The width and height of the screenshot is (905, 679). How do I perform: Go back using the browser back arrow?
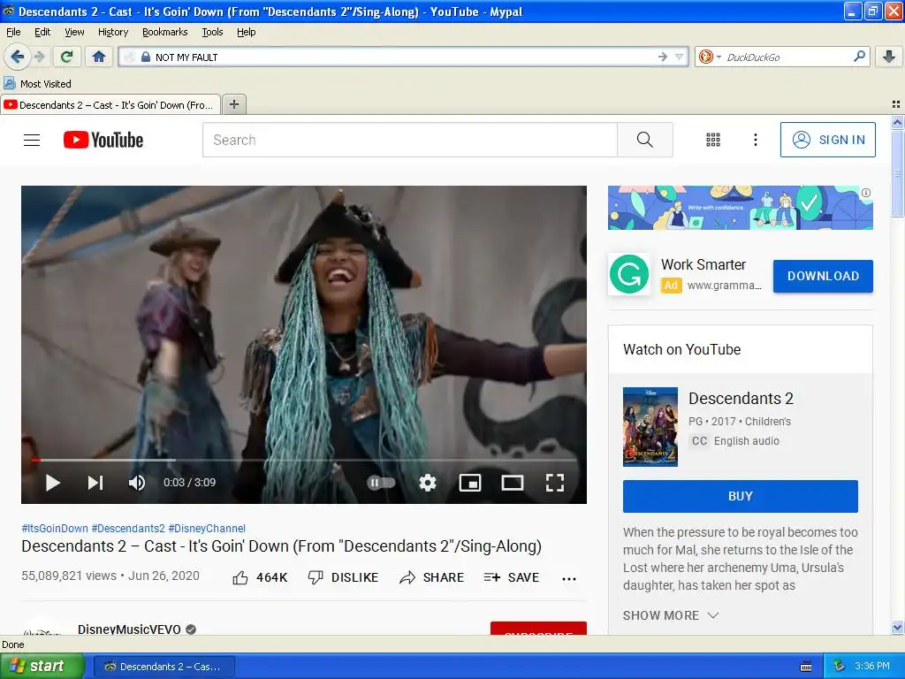[x=17, y=57]
